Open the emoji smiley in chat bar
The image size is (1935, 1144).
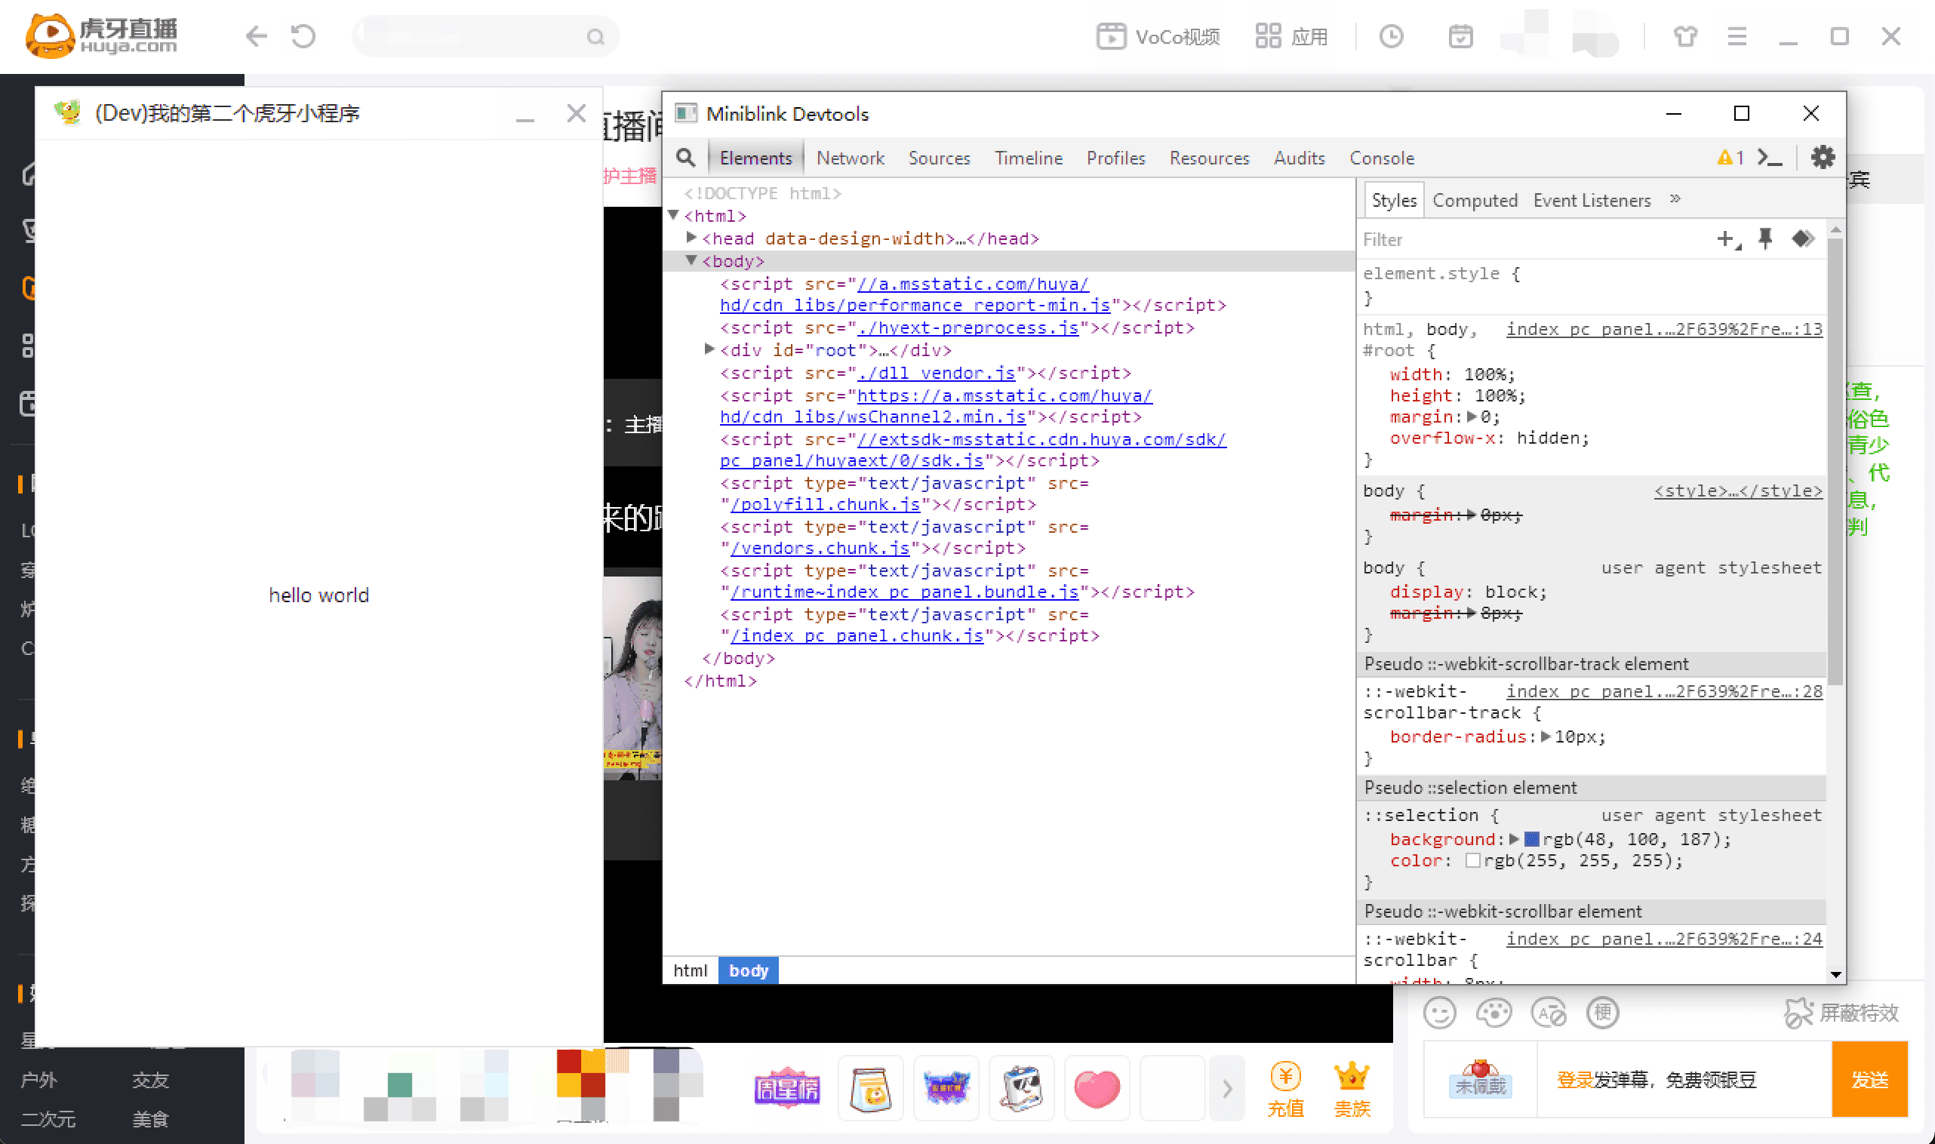click(x=1439, y=1013)
